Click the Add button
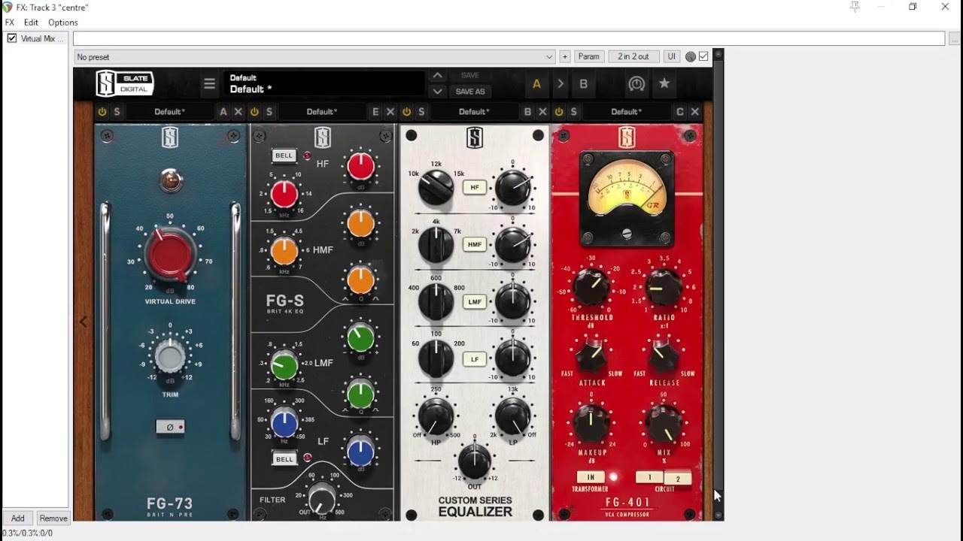 [18, 518]
